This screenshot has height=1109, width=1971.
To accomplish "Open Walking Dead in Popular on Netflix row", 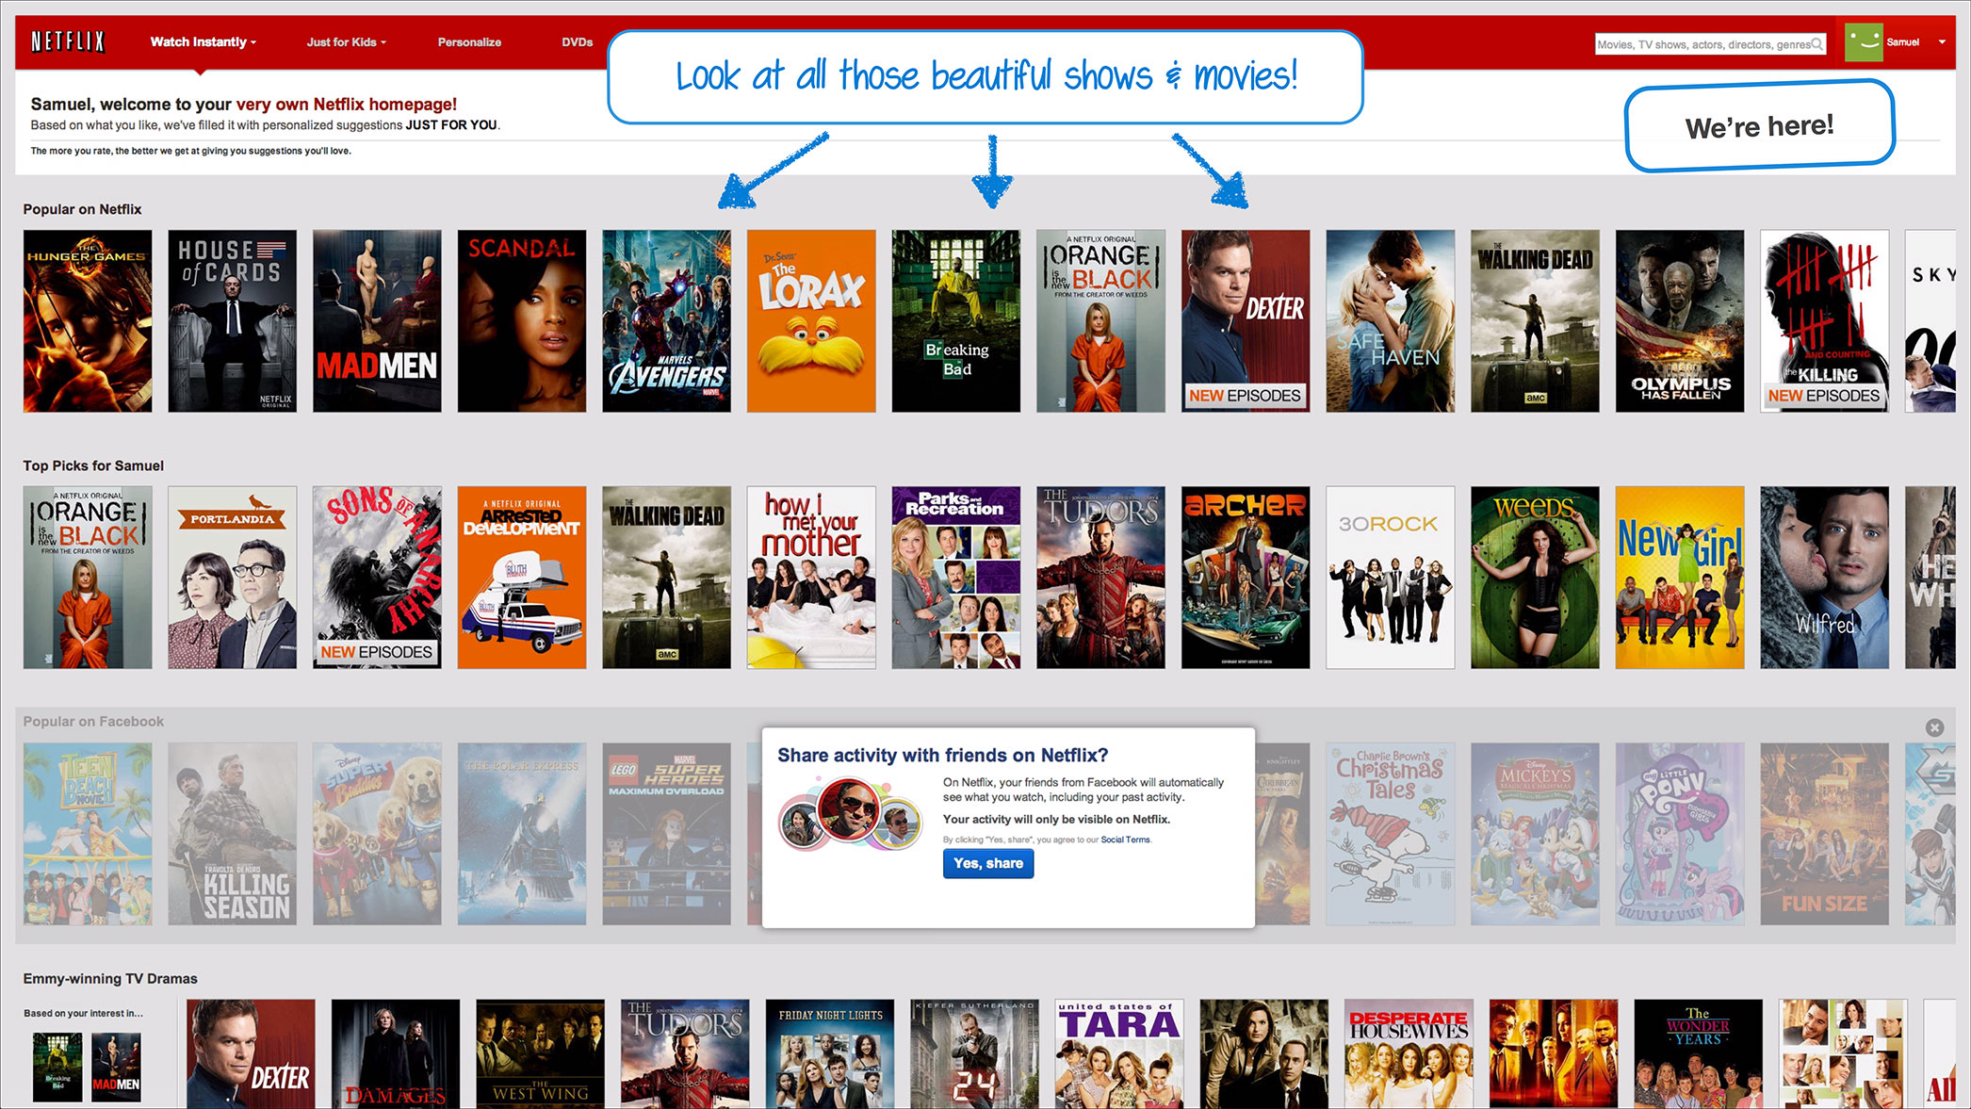I will click(1535, 321).
